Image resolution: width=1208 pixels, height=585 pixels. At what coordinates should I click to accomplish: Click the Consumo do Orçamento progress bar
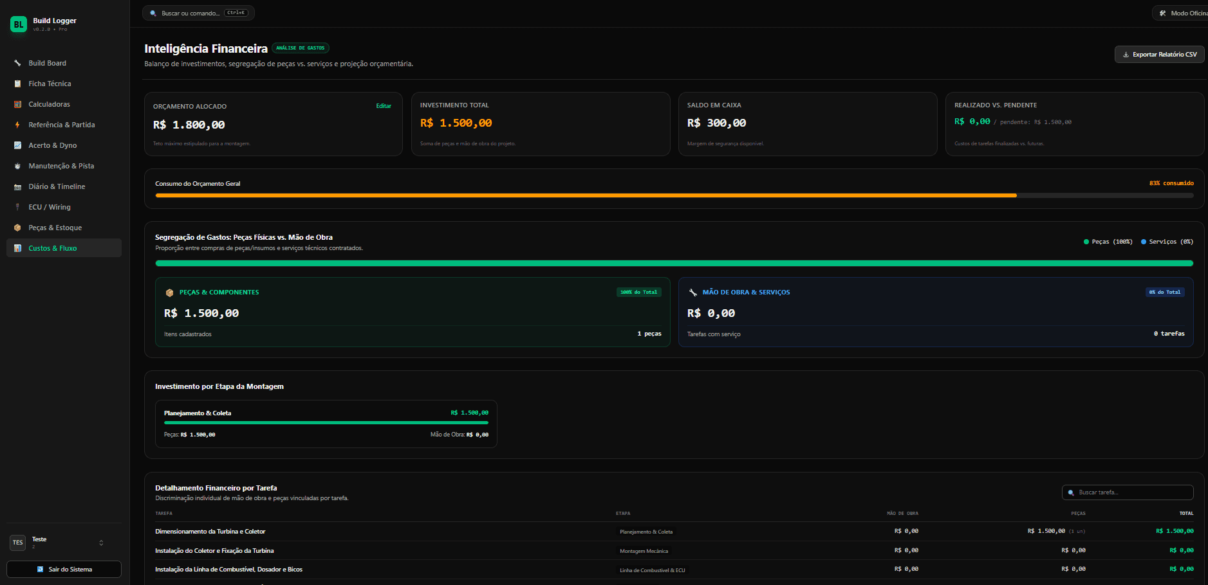coord(674,195)
